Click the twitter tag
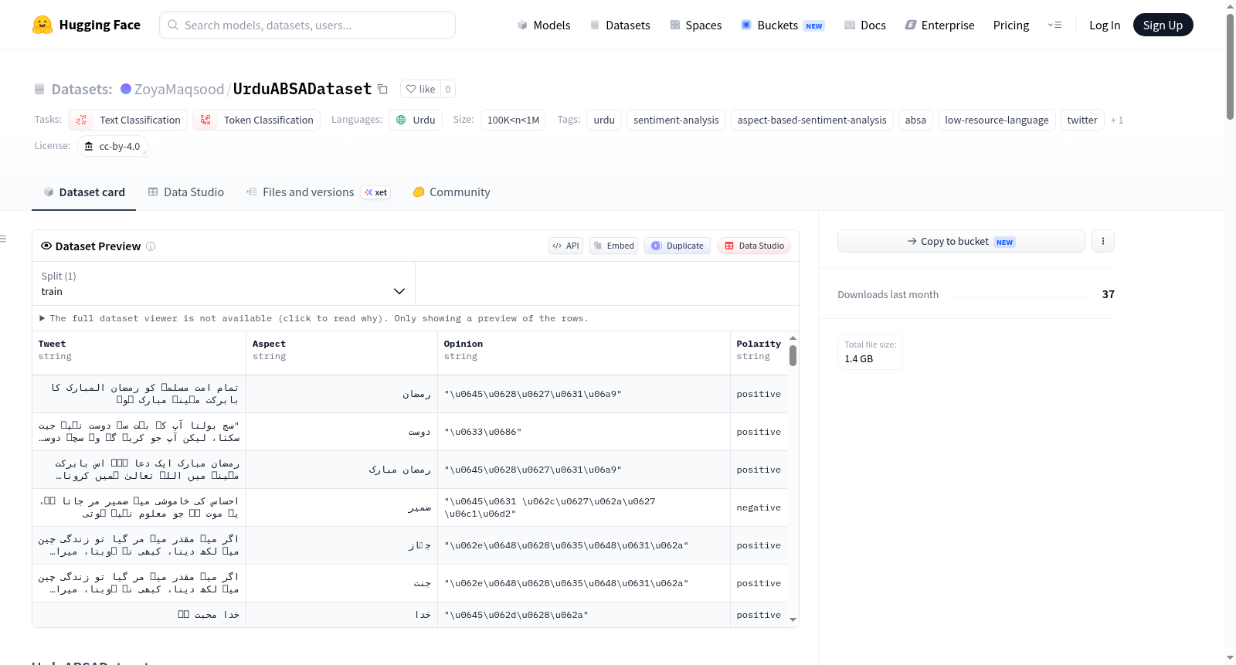Viewport: 1236px width, 665px height. coord(1082,120)
